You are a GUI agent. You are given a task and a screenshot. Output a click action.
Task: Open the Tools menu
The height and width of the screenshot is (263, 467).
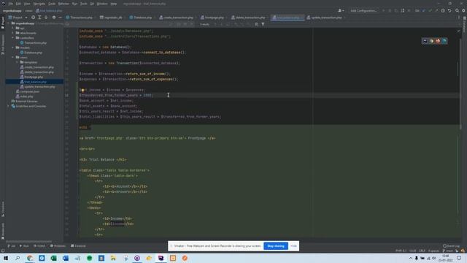pos(84,4)
